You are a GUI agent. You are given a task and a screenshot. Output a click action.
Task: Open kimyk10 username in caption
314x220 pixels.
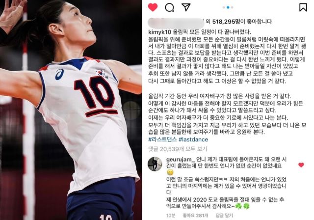click(x=159, y=32)
